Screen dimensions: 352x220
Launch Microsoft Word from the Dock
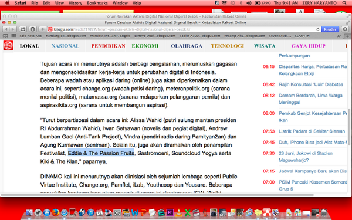[135, 212]
